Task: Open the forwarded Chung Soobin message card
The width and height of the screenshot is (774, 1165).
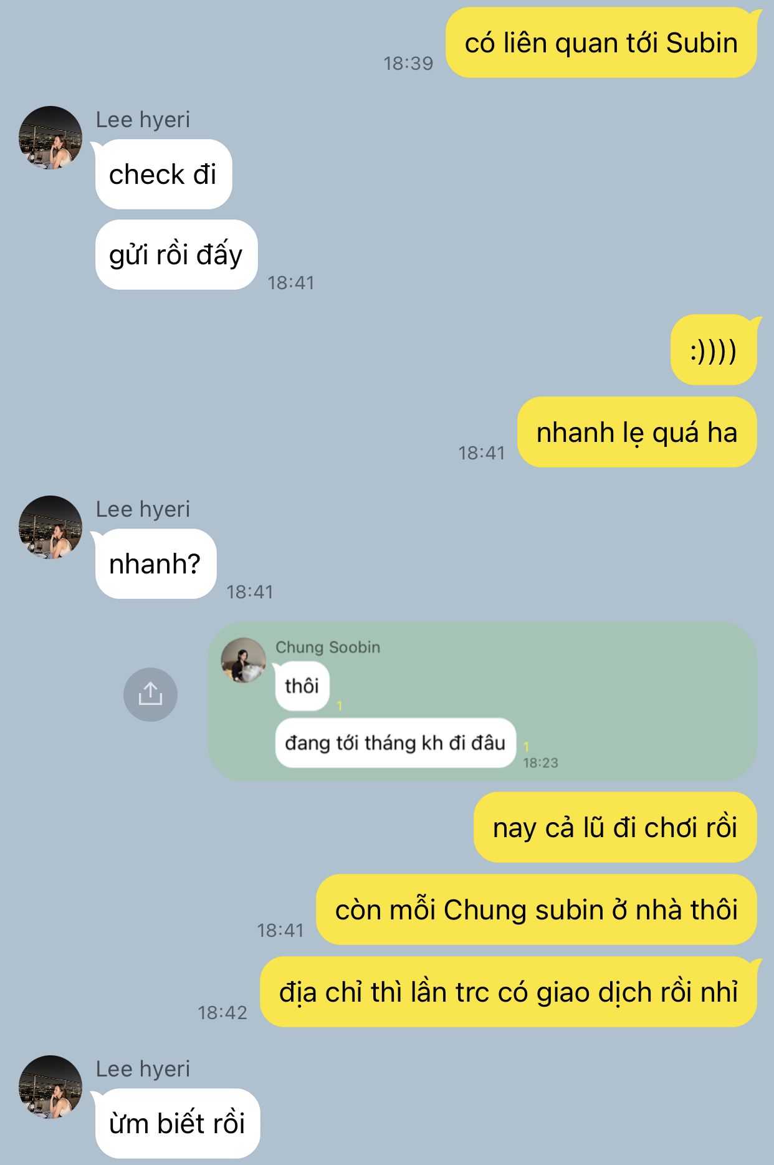Action: click(482, 701)
